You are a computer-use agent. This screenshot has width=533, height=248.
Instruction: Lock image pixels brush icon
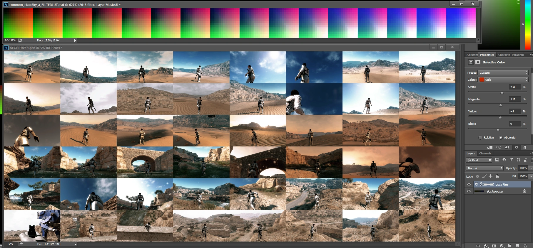[484, 176]
